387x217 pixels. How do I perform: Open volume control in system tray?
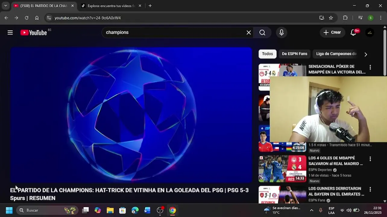click(x=349, y=210)
